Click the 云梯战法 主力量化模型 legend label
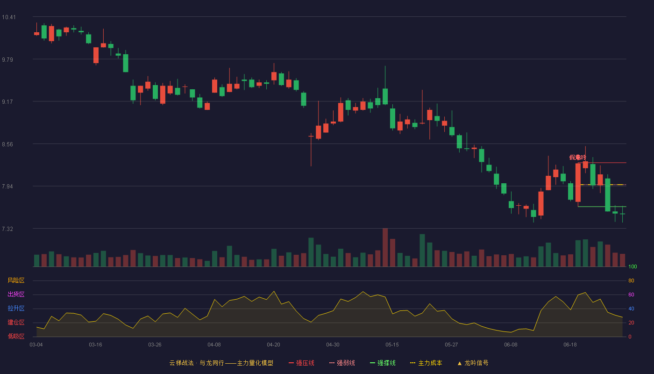Image resolution: width=654 pixels, height=374 pixels. click(221, 363)
